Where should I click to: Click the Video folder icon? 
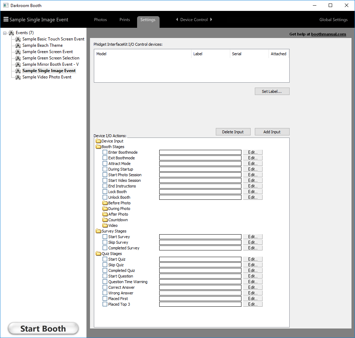[105, 225]
